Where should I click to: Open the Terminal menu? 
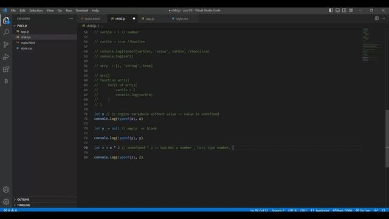coord(82,10)
